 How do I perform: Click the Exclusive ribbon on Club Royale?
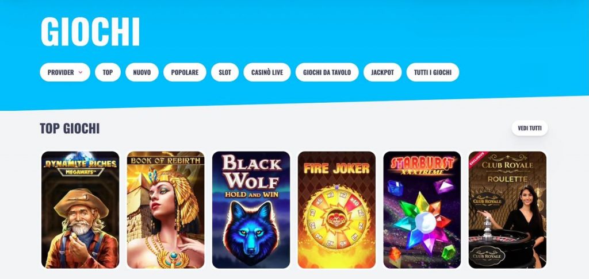pyautogui.click(x=477, y=158)
